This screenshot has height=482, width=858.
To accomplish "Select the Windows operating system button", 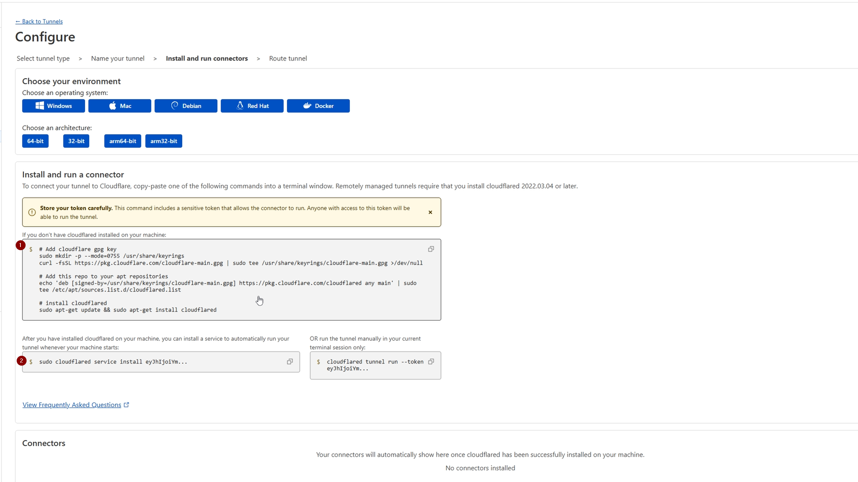I will 54,106.
